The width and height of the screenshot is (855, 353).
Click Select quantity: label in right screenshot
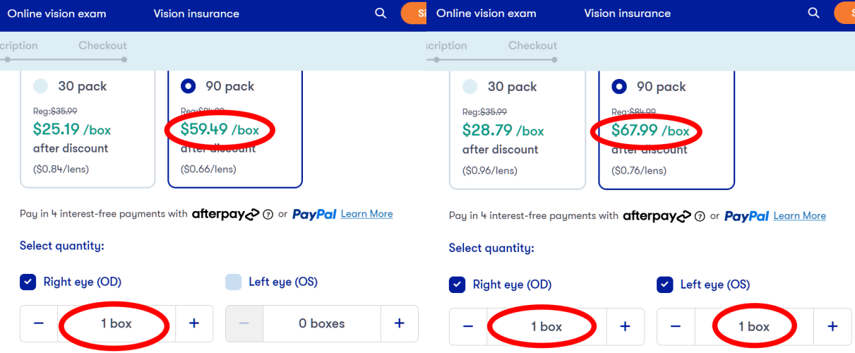[x=491, y=248]
